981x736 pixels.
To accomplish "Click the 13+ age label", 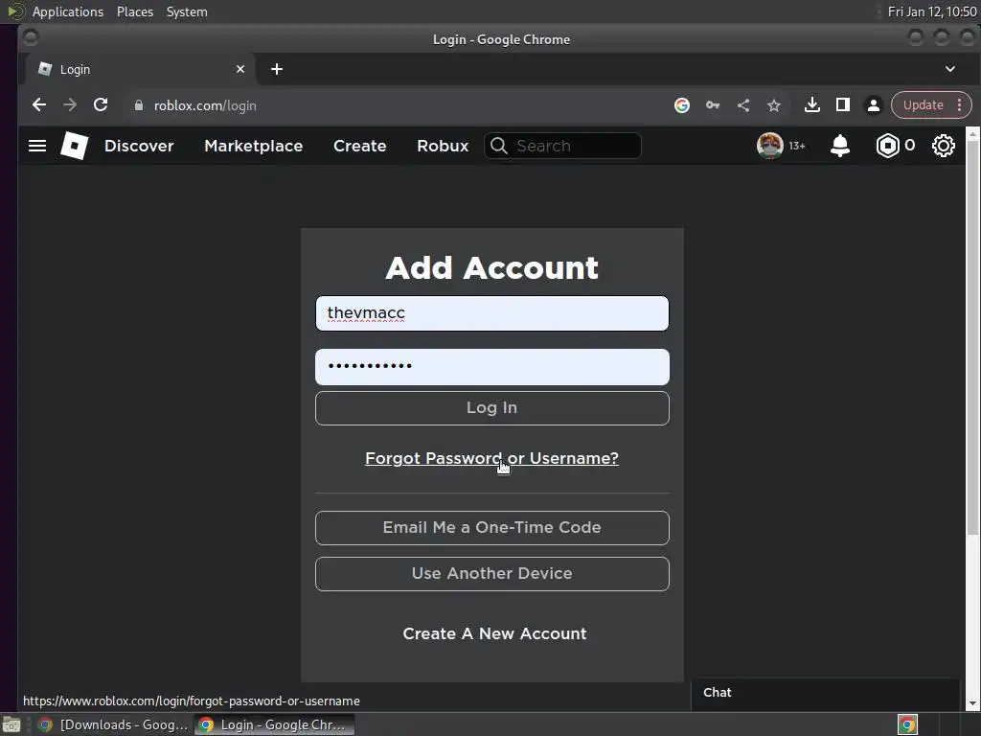I will [797, 146].
